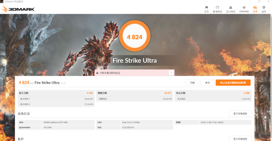Close the 3DMark window
The image size is (272, 141).
click(x=269, y=2)
